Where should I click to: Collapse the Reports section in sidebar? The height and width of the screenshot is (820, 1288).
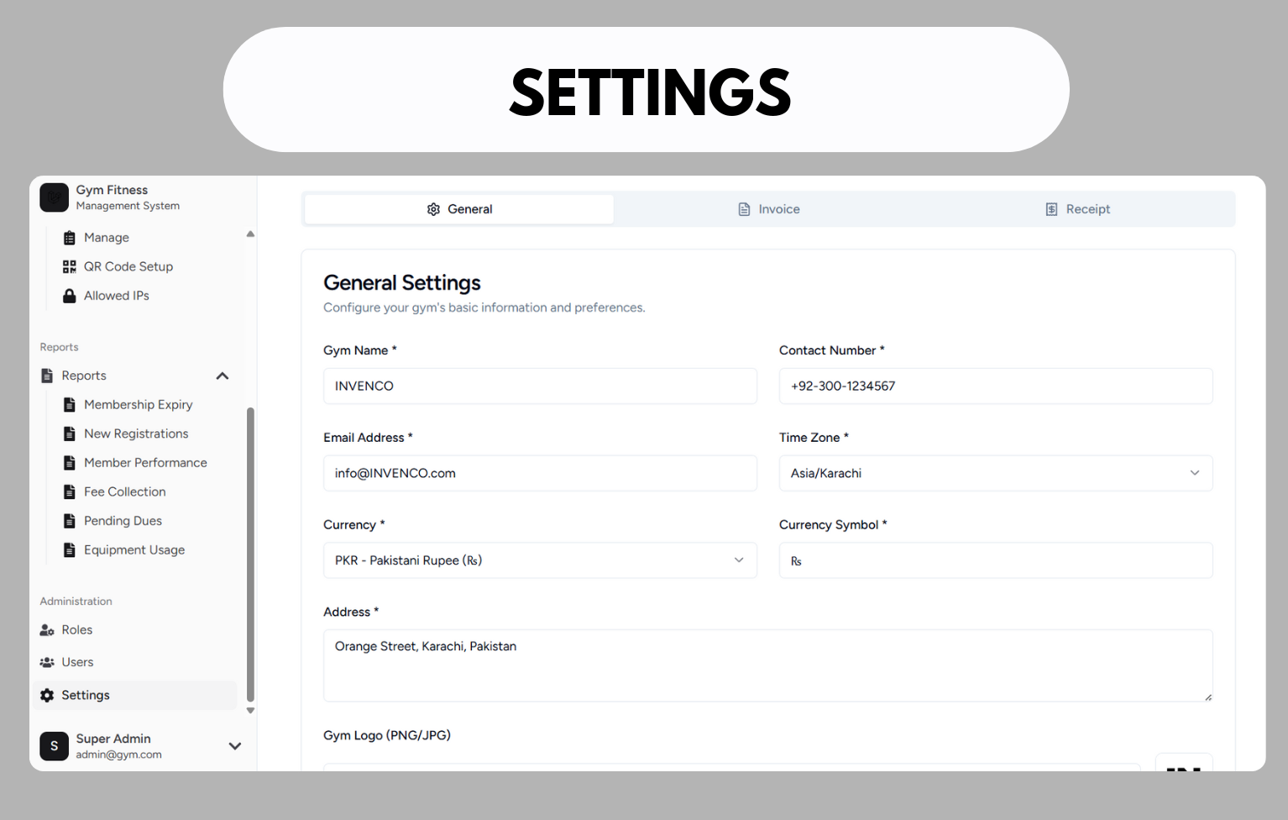click(222, 376)
